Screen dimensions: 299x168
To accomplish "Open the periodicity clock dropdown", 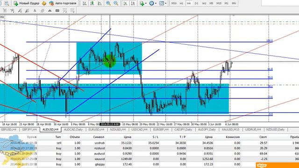I will (x=153, y=3).
